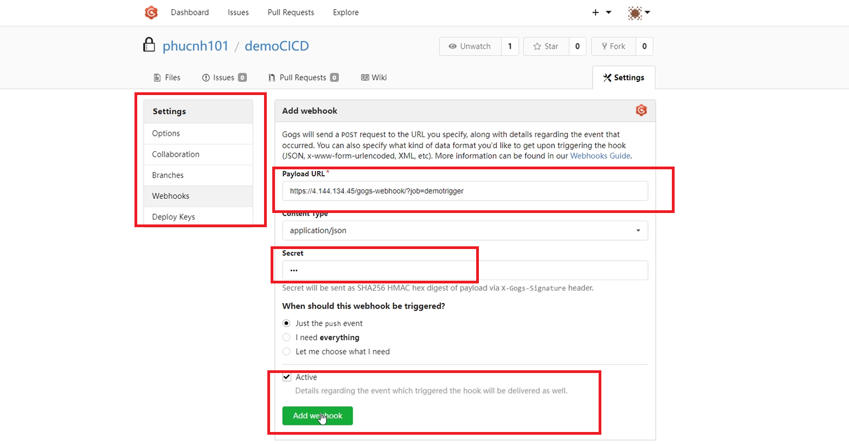
Task: Click the green Add webhook button
Action: [318, 416]
